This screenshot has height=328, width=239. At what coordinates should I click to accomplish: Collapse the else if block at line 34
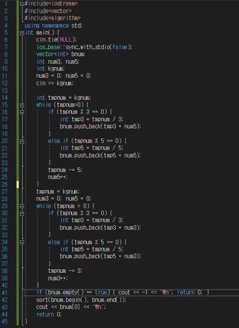22,242
